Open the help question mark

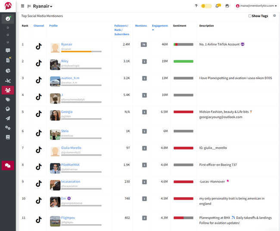point(196,6)
